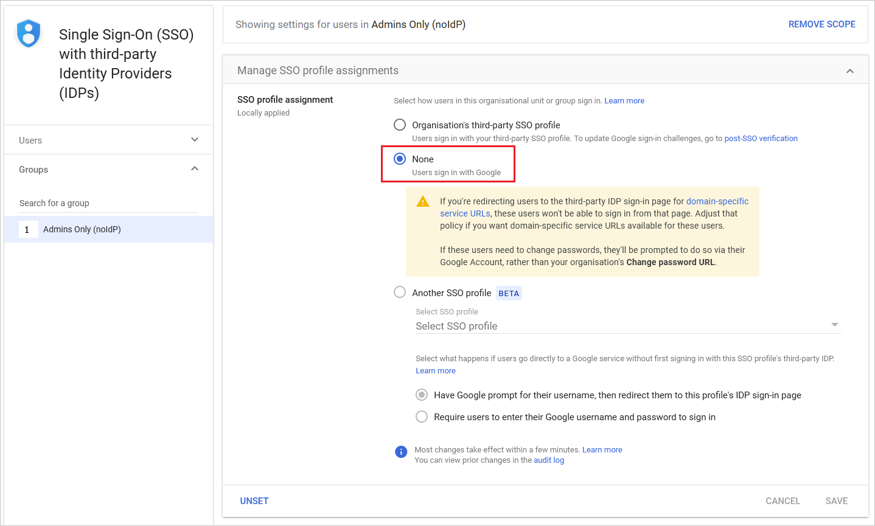The height and width of the screenshot is (526, 875).
Task: Expand the Users section in the sidebar
Action: (194, 139)
